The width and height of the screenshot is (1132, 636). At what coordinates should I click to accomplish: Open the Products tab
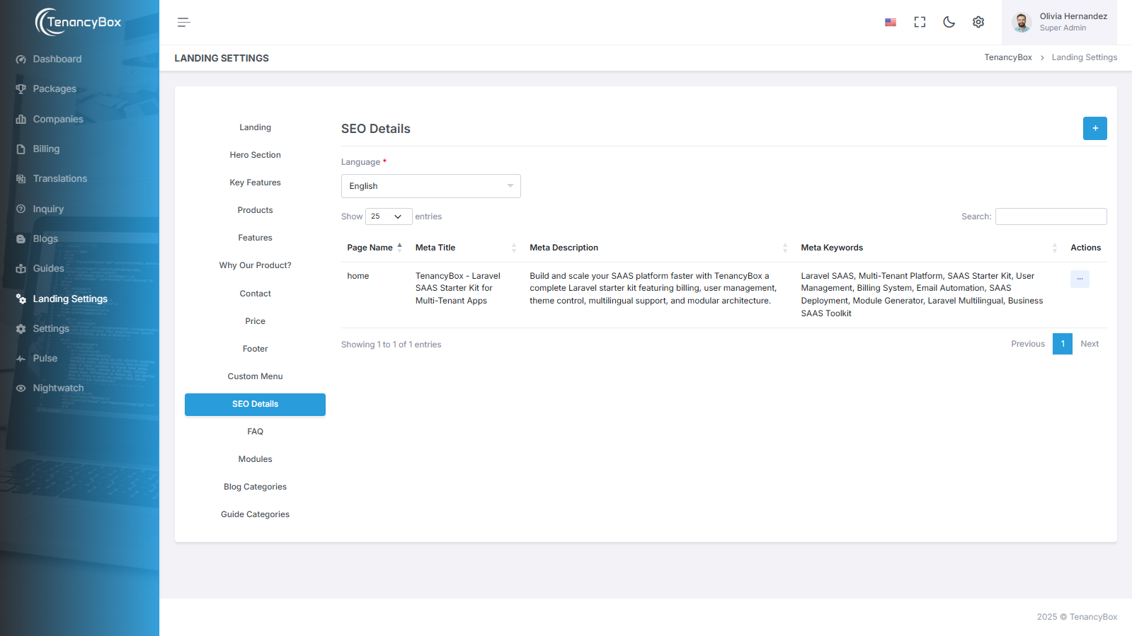point(255,210)
